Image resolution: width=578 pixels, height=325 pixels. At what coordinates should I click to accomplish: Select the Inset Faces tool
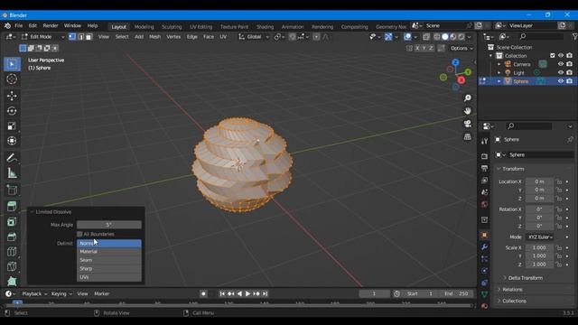(x=12, y=221)
